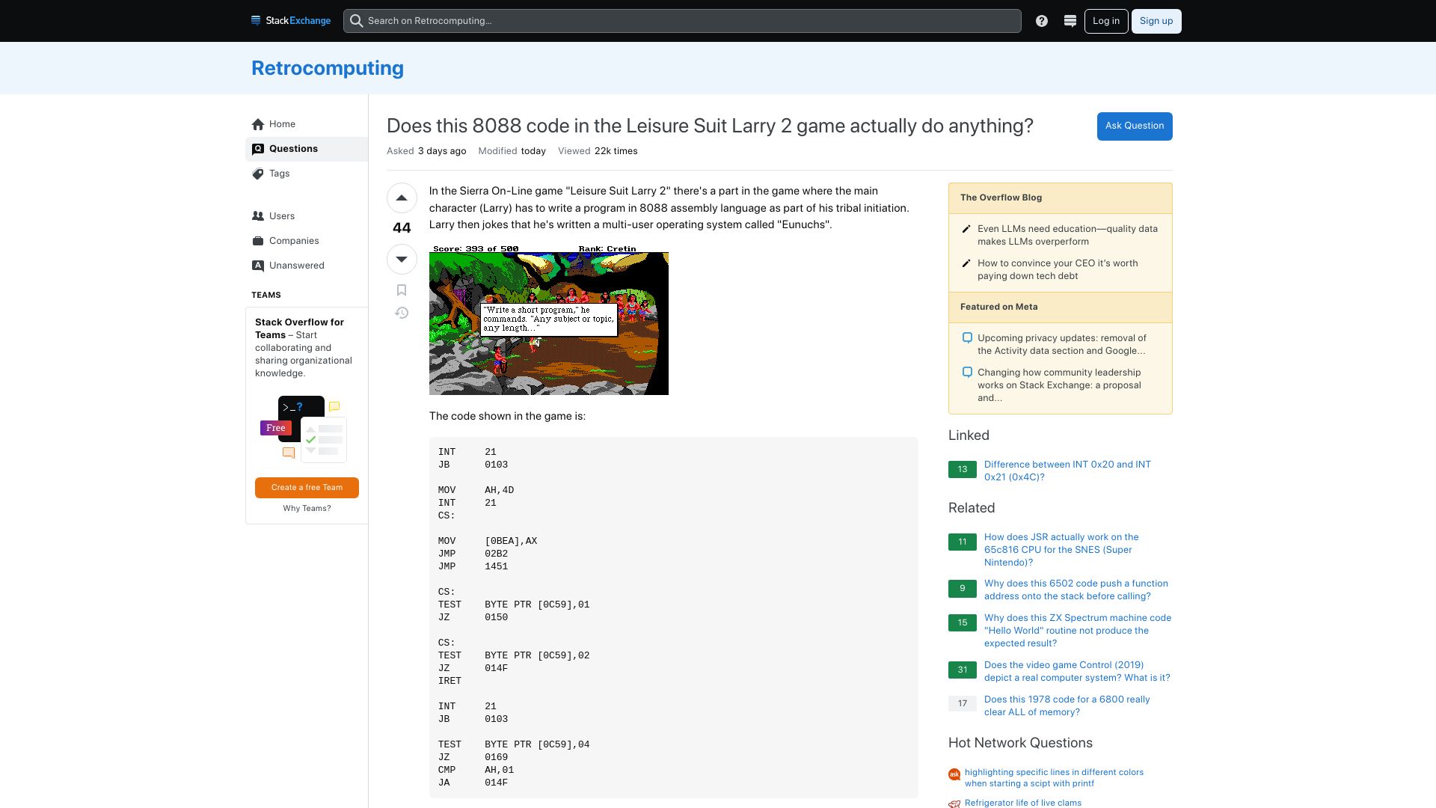Downvote the question with the down arrow
Viewport: 1436px width, 808px height.
(402, 259)
